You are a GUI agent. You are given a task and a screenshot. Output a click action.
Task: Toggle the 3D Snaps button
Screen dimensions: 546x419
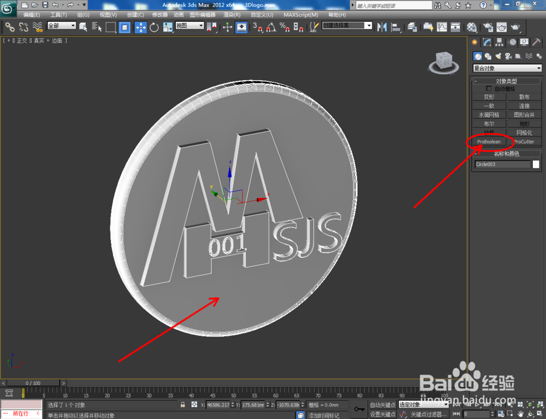pos(258,27)
